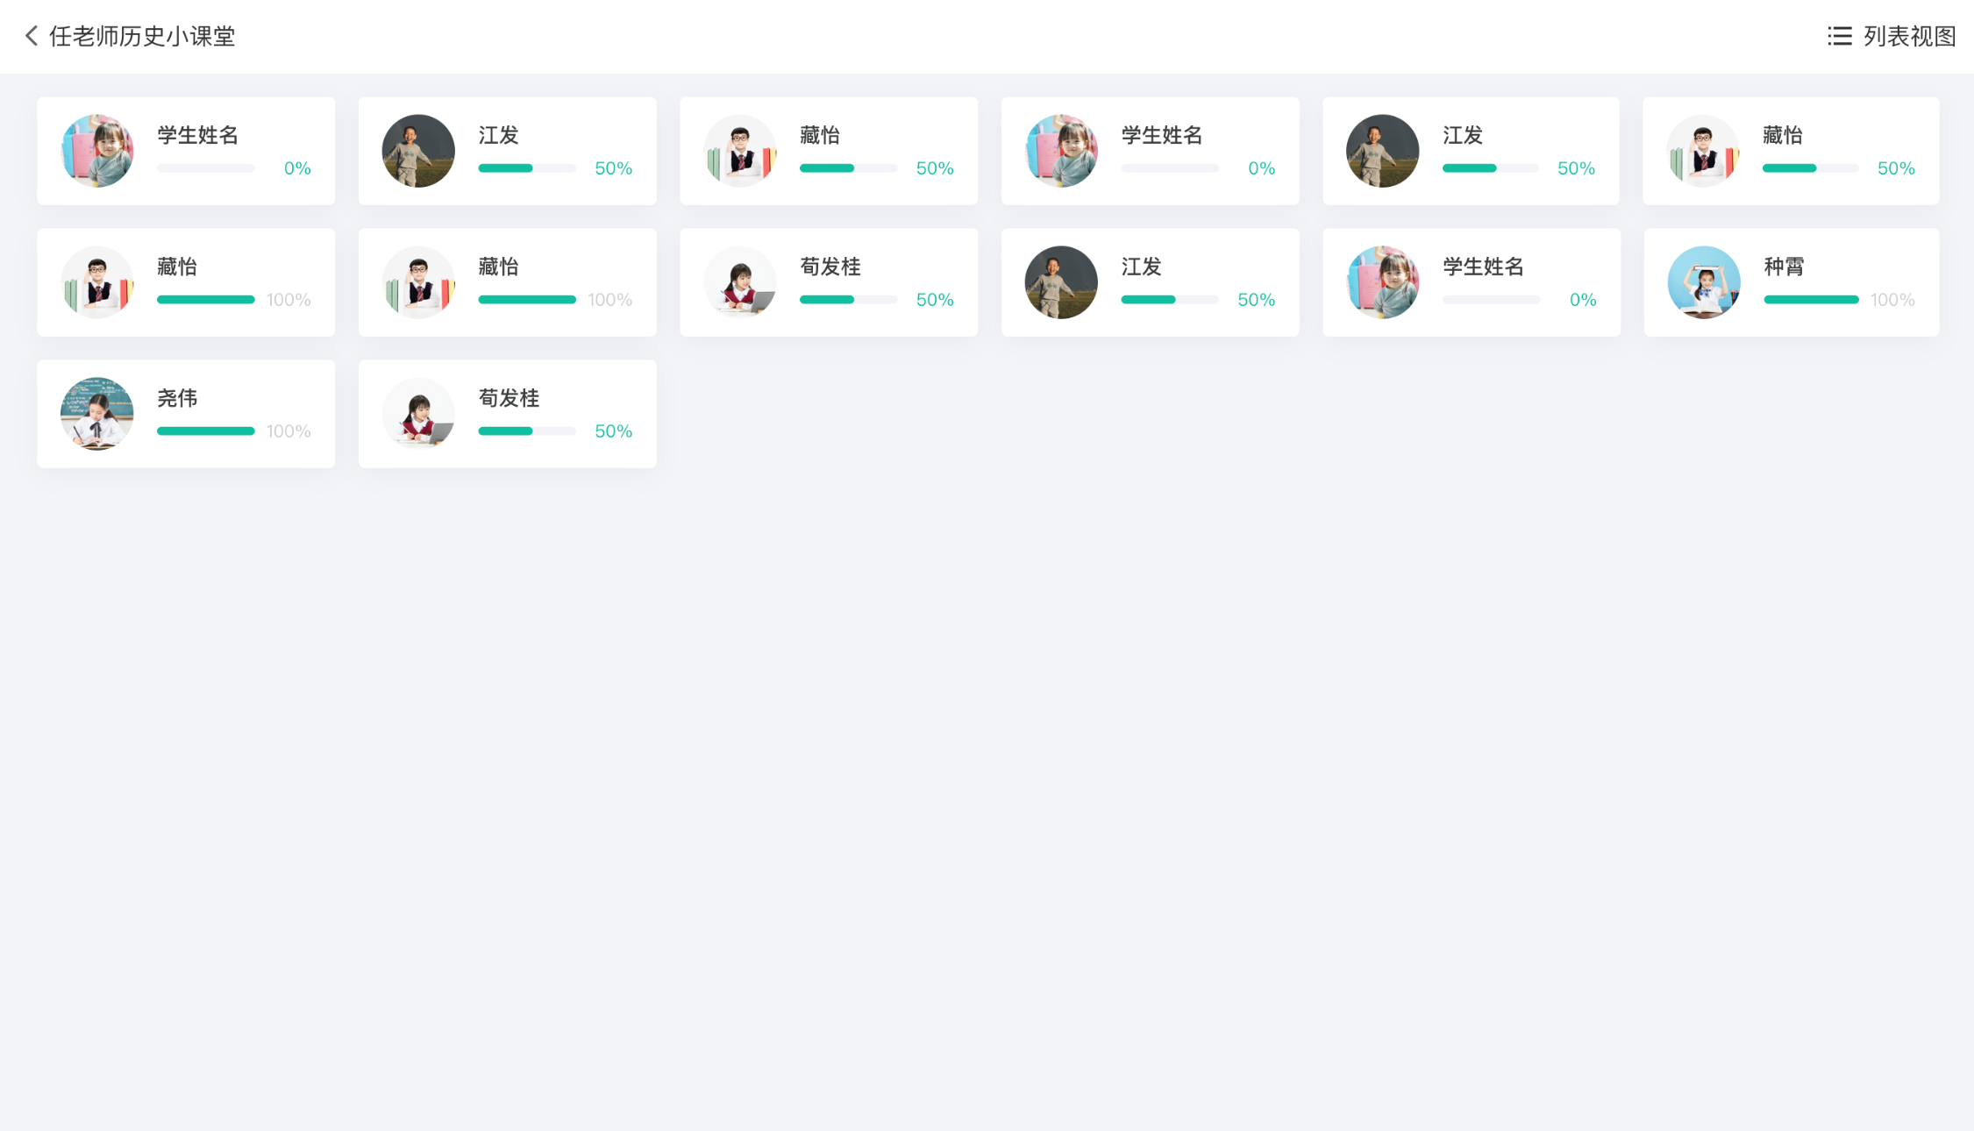The image size is (1974, 1131).
Task: Click 0% label on second-row 学生姓名 card
Action: pyautogui.click(x=1582, y=300)
